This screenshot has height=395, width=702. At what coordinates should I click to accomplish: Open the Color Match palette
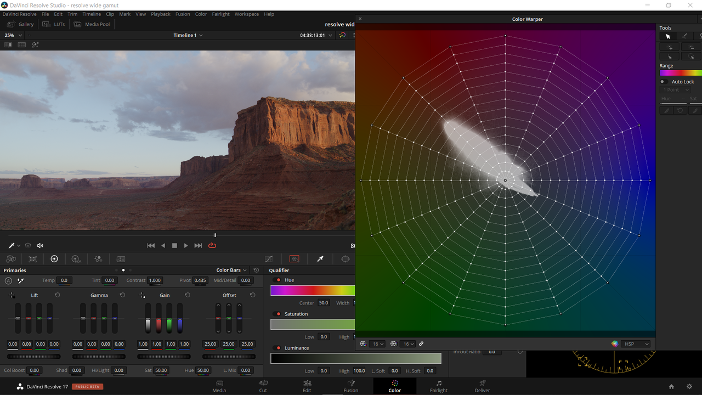click(33, 259)
